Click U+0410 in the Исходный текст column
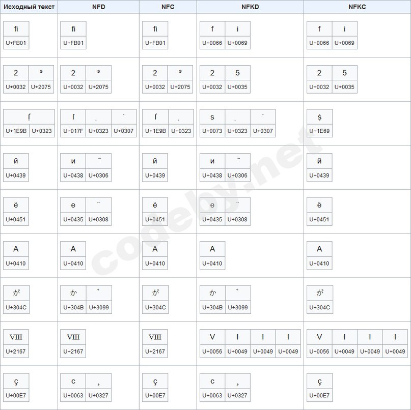The height and width of the screenshot is (410, 411). point(16,263)
